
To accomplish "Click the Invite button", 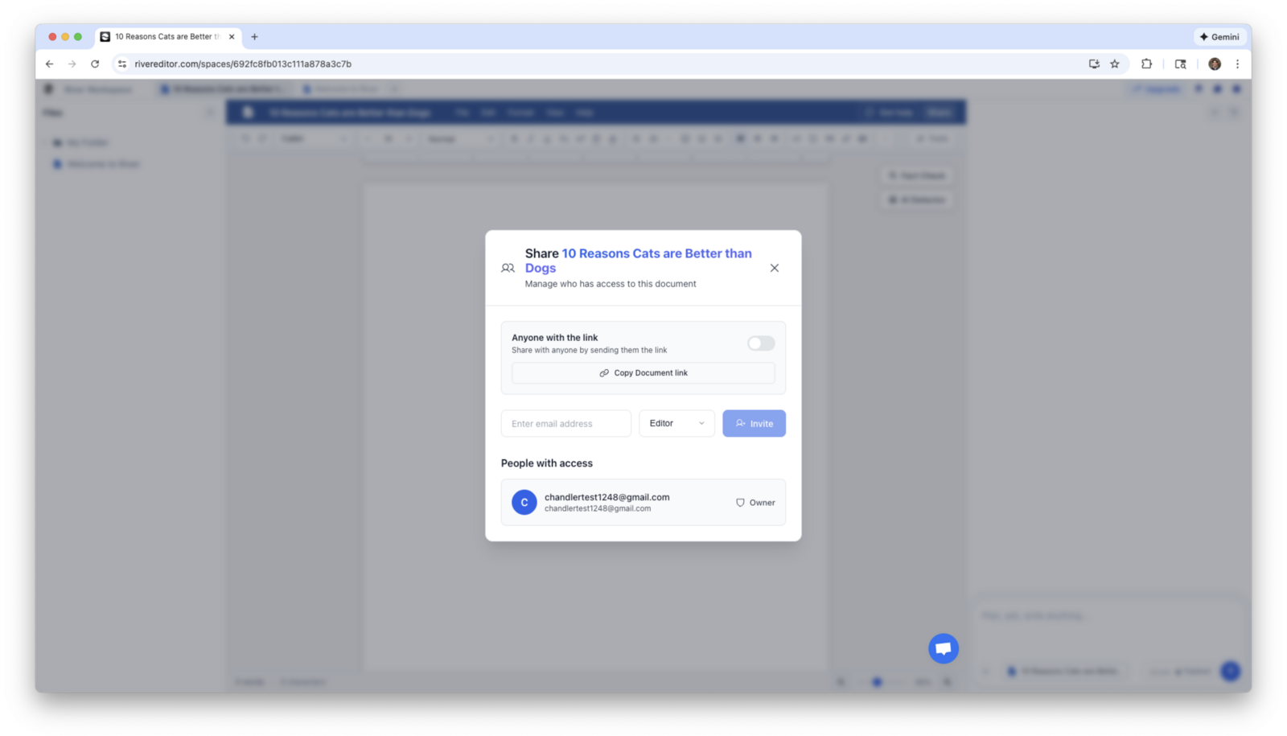I will point(753,423).
